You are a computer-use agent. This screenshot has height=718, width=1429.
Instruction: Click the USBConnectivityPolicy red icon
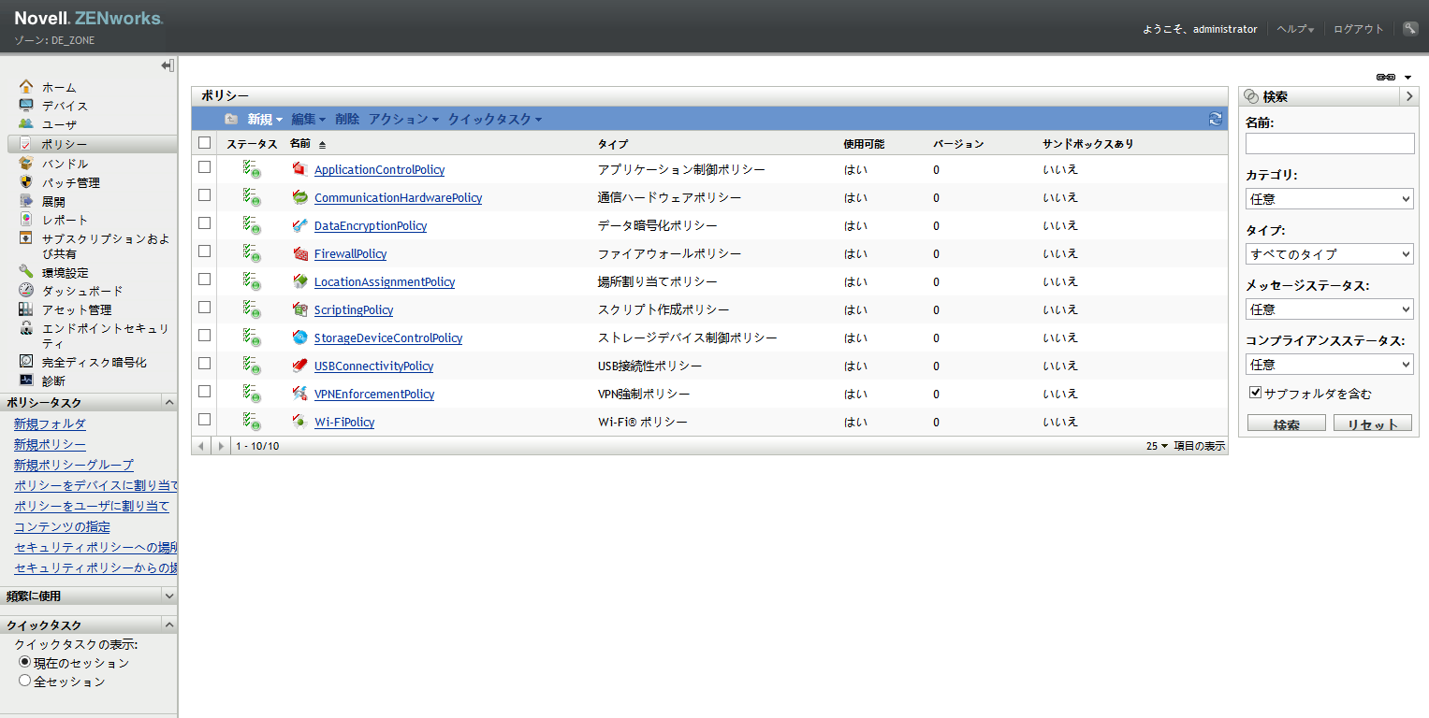coord(300,366)
